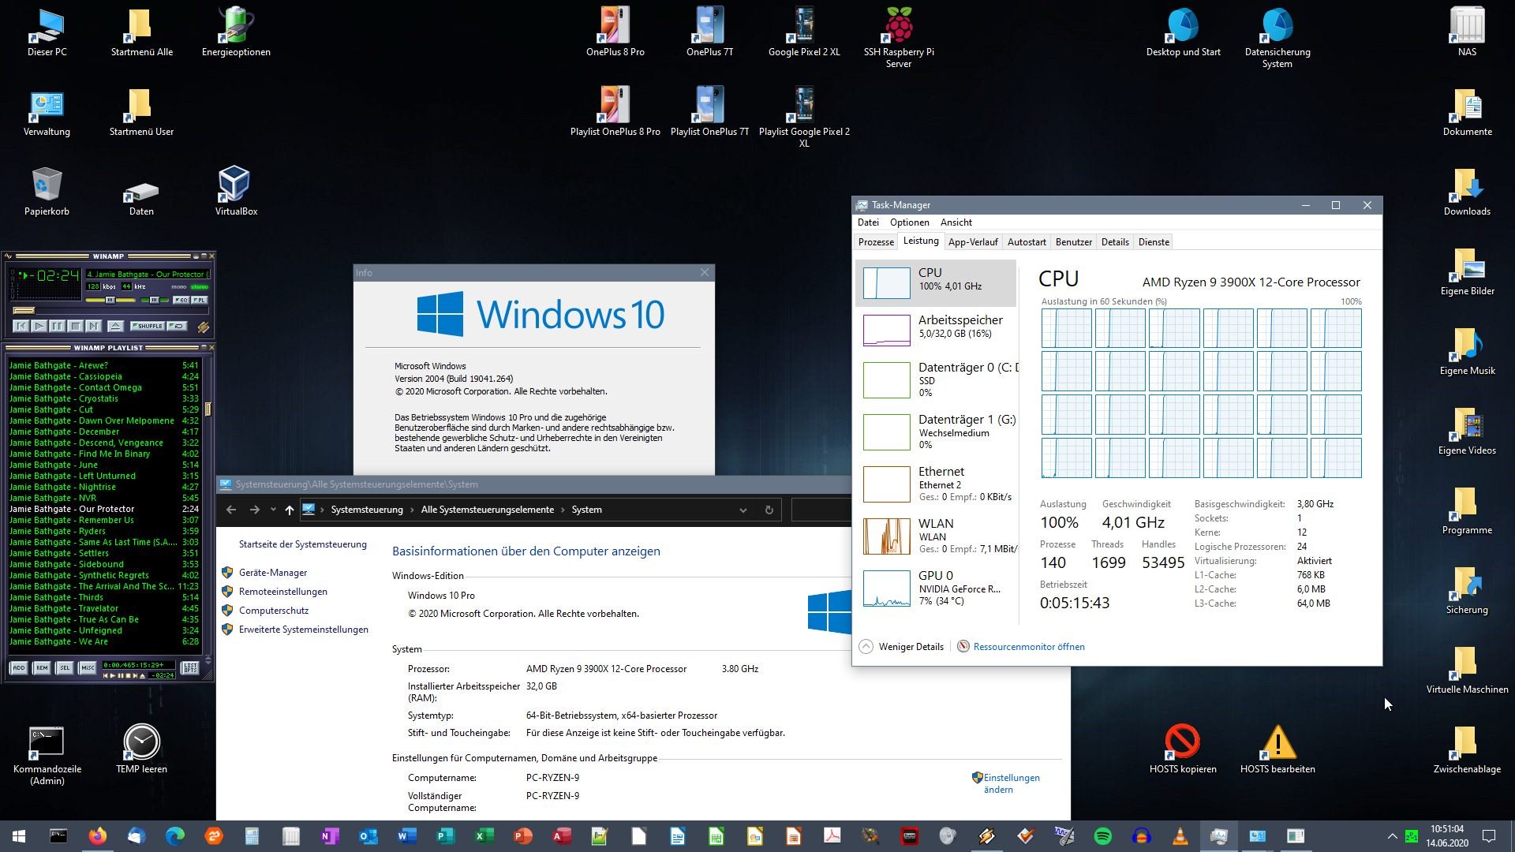
Task: Pause playback in Winamp
Action: point(58,327)
